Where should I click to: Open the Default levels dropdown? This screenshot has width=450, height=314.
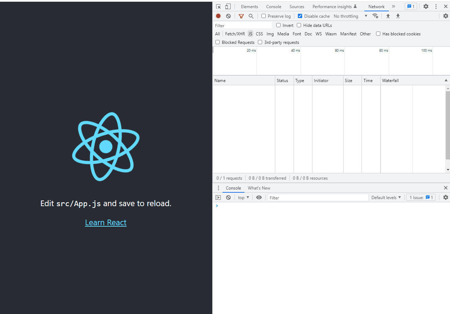386,197
